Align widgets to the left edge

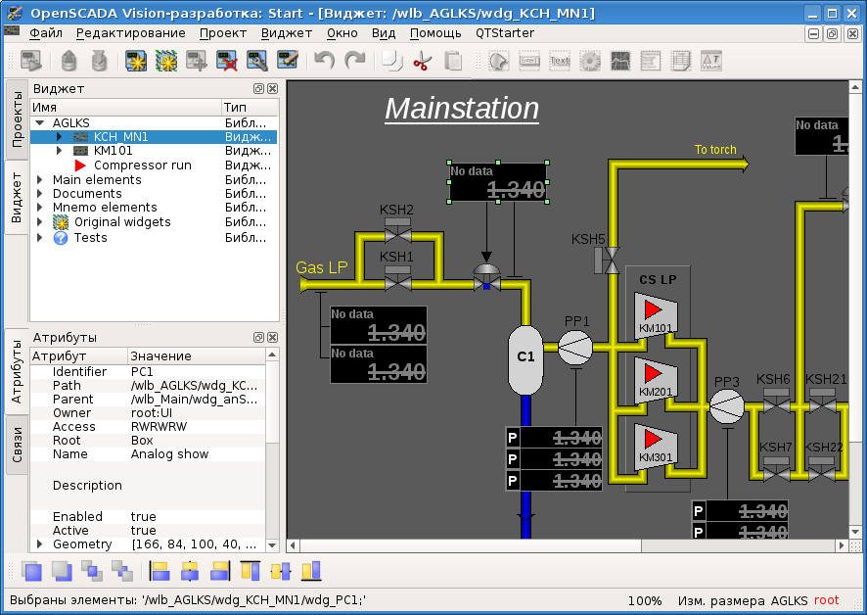pyautogui.click(x=160, y=571)
